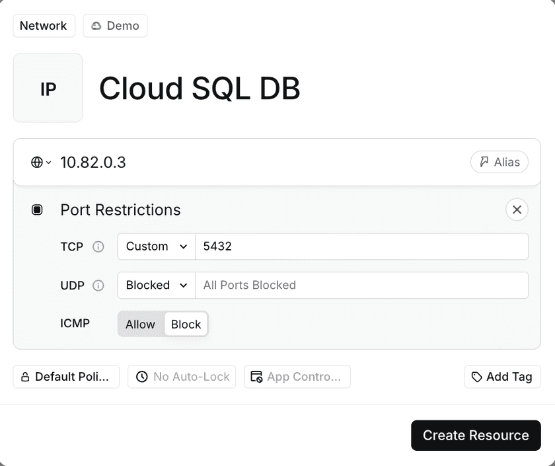Screen dimensions: 555x466
Task: Open the UDP Blocked dropdown
Action: [157, 286]
